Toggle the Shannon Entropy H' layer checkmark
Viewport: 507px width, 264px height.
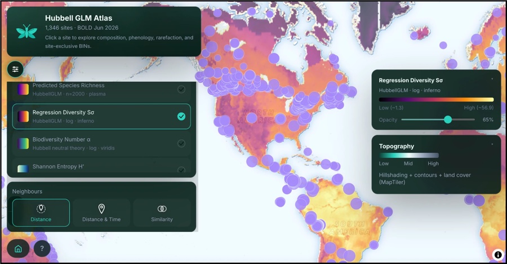181,169
